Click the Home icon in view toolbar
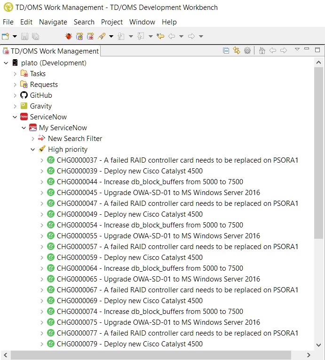This screenshot has width=325, height=360. pos(262,50)
